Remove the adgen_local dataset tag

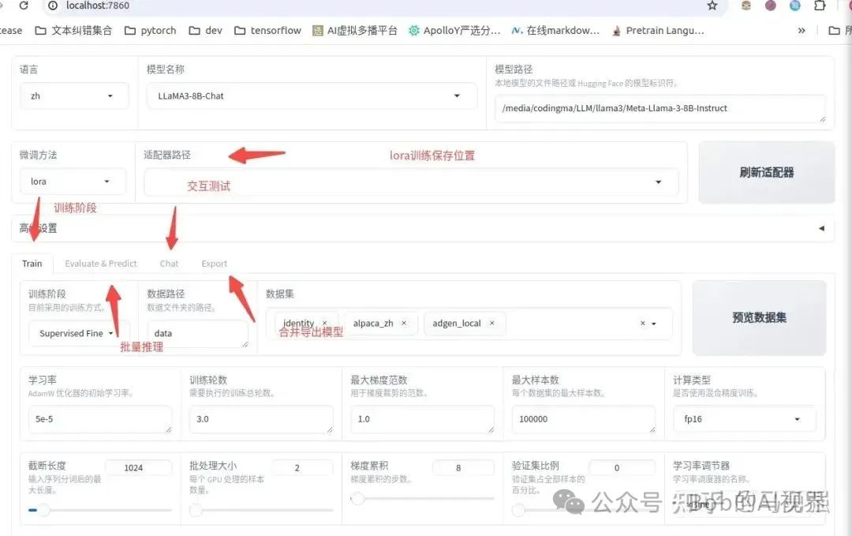tap(491, 323)
